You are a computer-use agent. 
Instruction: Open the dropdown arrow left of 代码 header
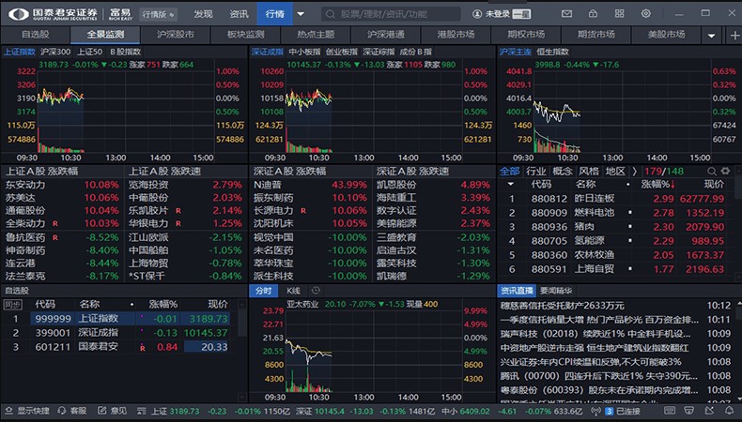(x=510, y=185)
